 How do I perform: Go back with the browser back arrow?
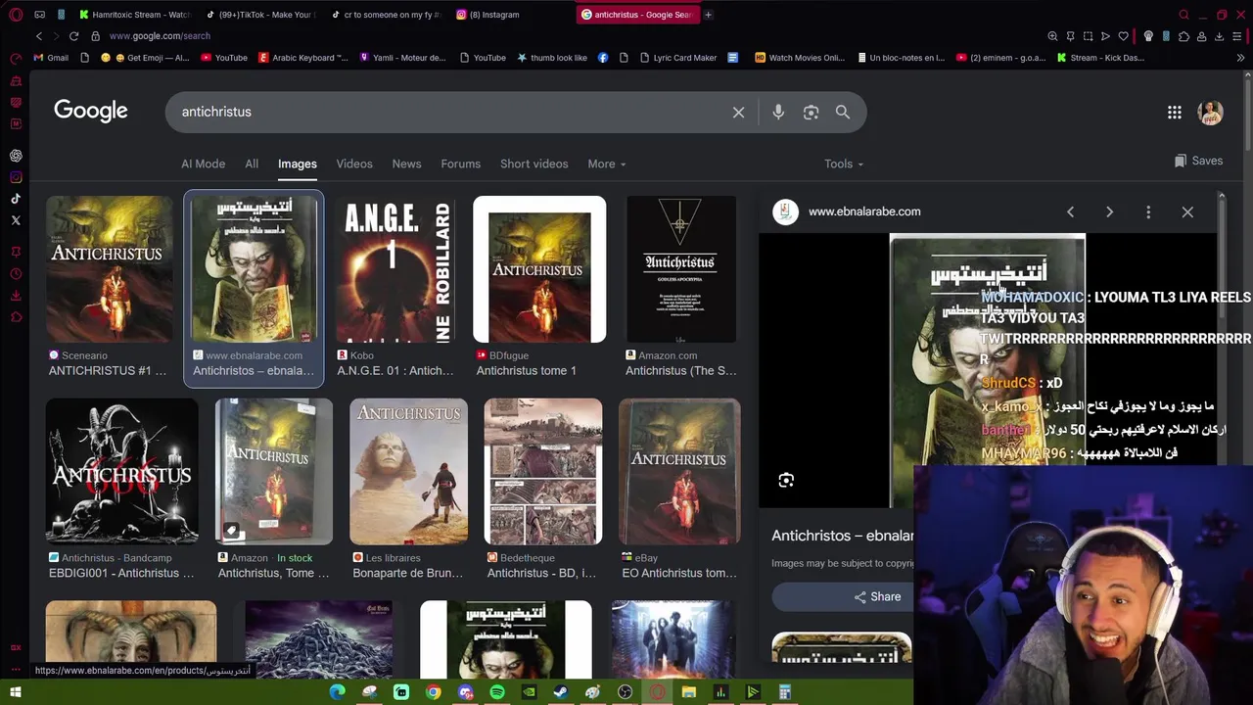39,36
